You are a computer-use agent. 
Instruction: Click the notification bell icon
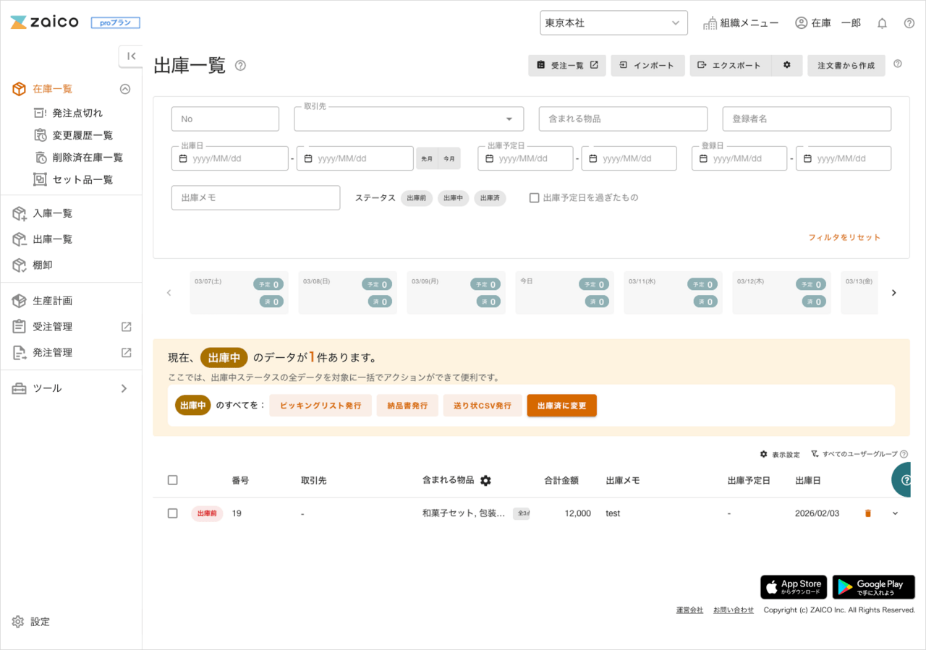tap(882, 23)
